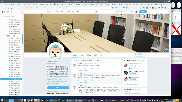Click the Firefox downloads arrow icon
This screenshot has width=182, height=102.
(x=141, y=8)
